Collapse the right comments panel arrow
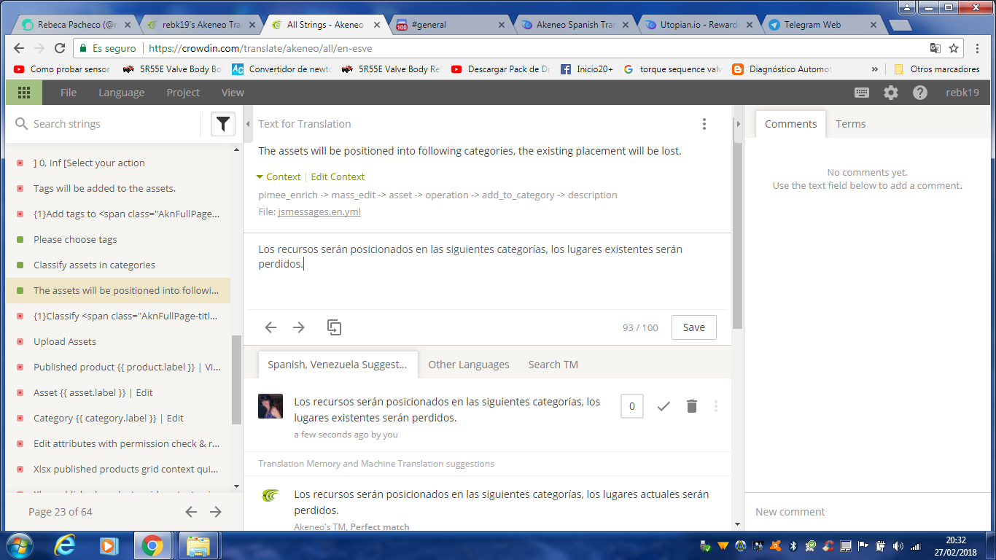Viewport: 996px width, 560px height. [x=738, y=124]
